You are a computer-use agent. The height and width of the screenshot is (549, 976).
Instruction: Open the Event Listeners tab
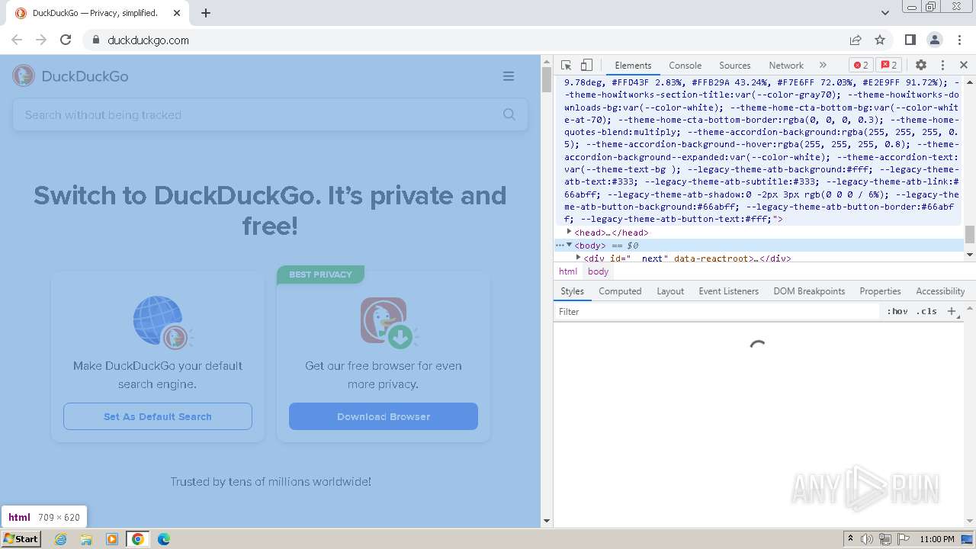click(x=728, y=291)
